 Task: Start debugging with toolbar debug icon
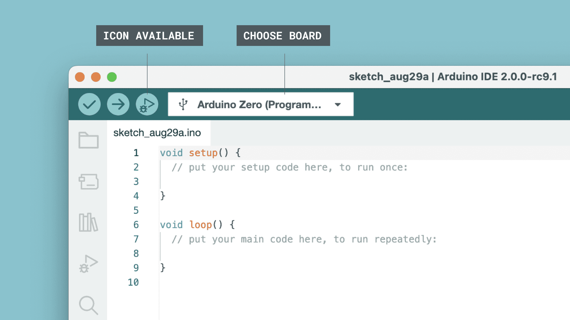coord(147,104)
